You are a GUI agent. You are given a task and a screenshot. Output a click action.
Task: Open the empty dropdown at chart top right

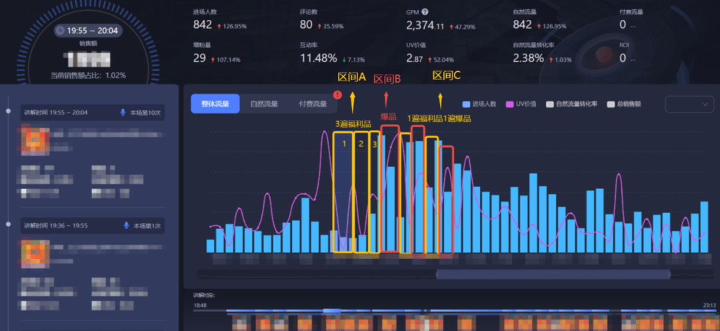click(689, 105)
